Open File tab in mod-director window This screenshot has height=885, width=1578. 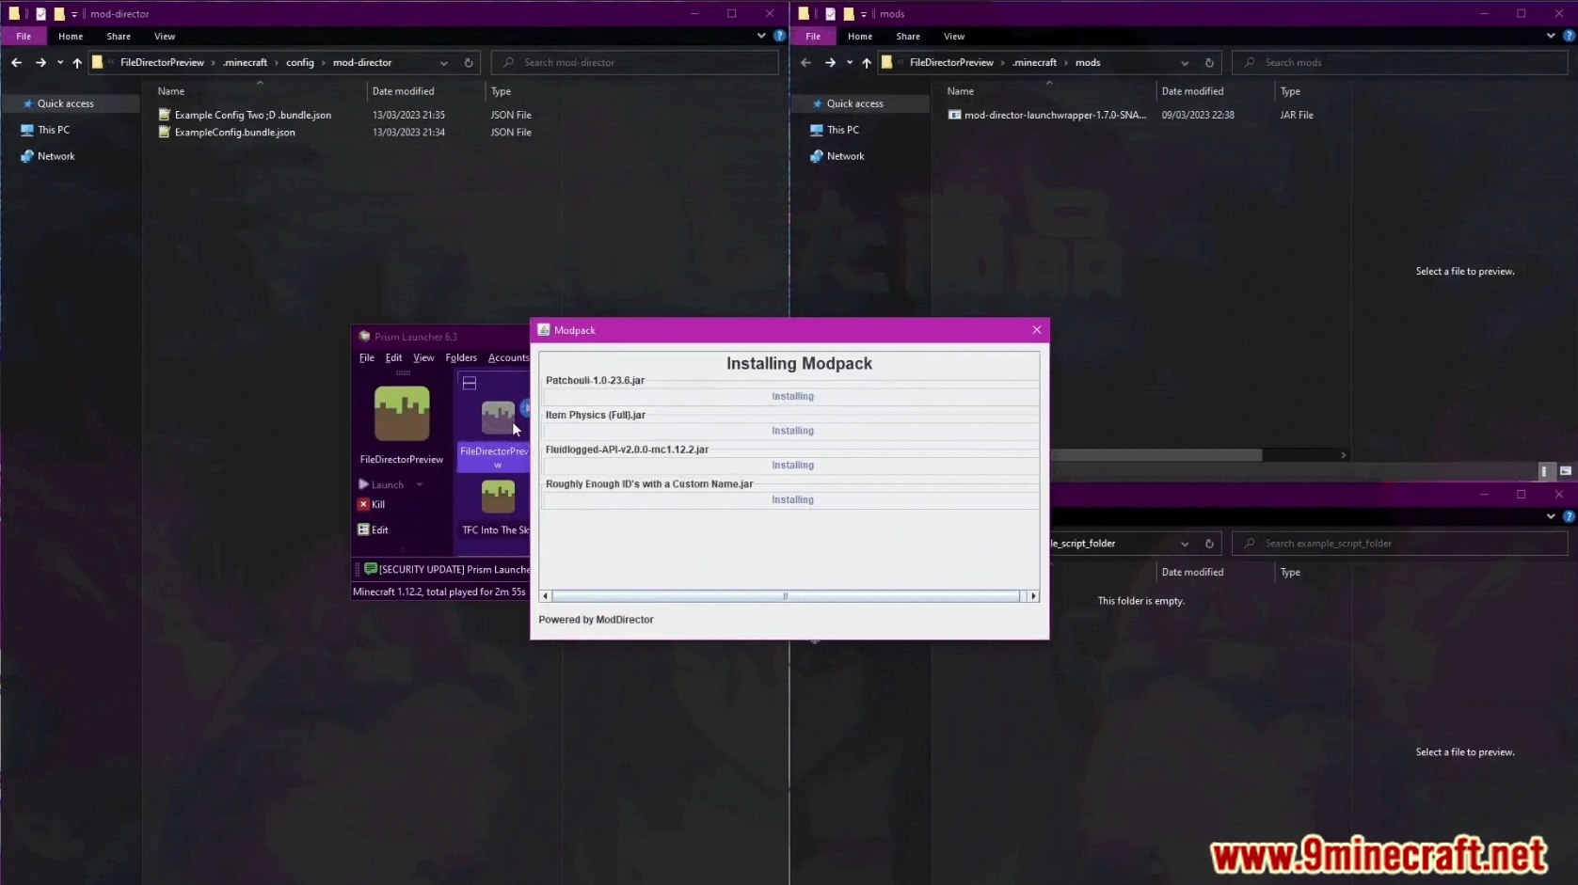(x=24, y=37)
